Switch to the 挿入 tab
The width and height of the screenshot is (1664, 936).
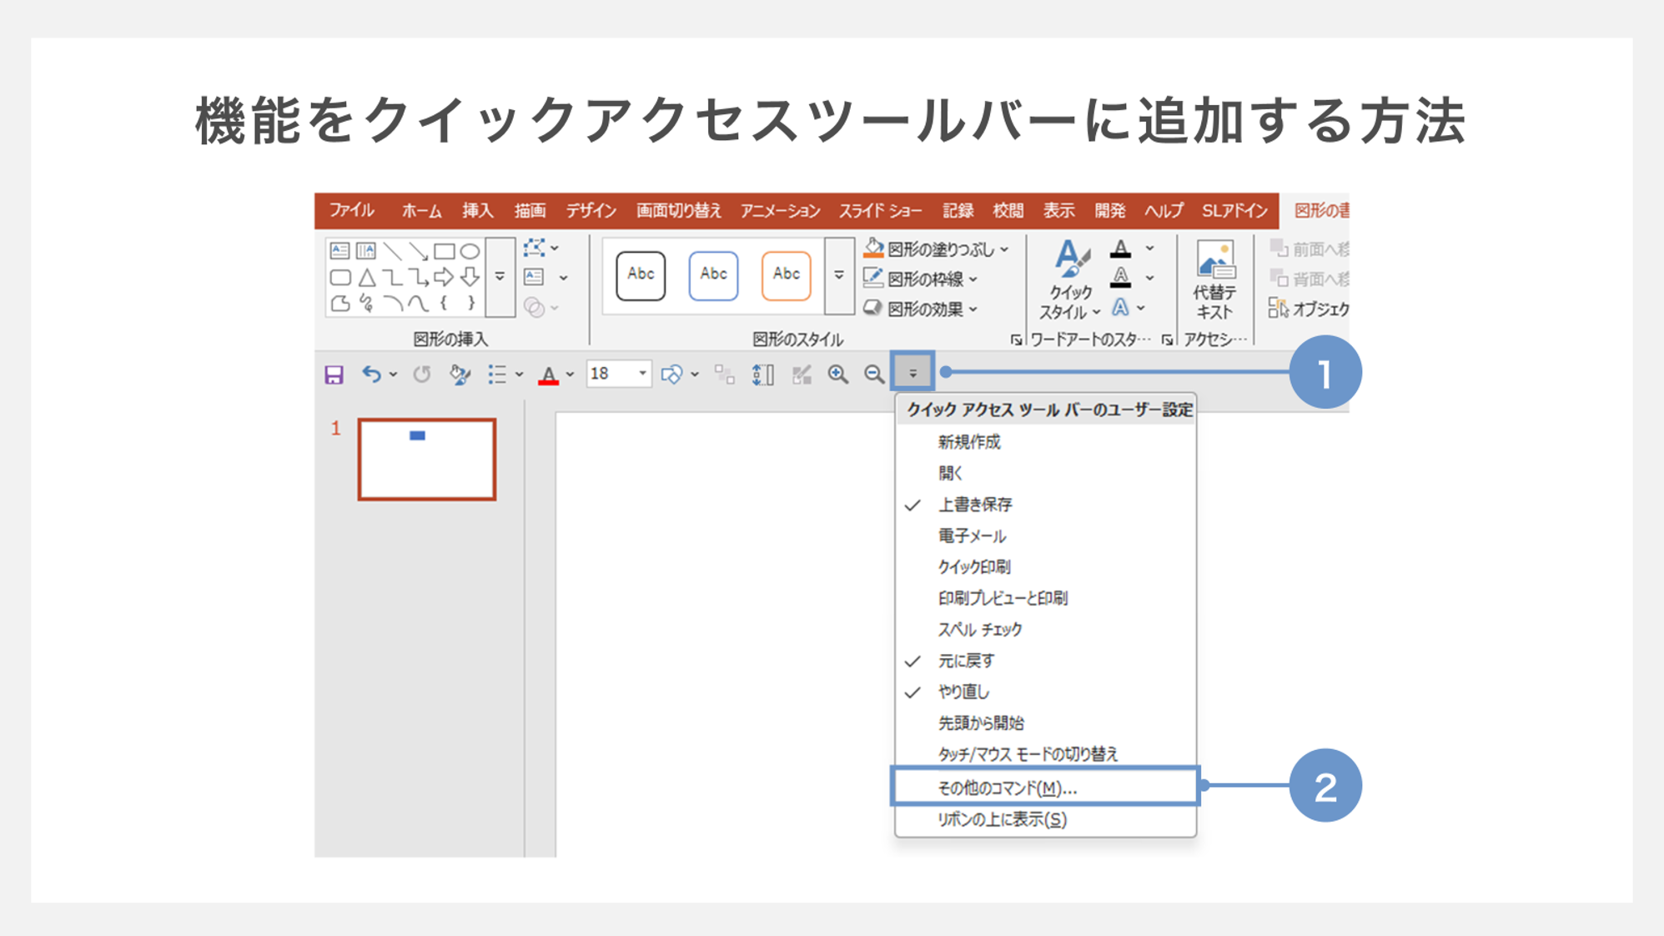(x=478, y=210)
